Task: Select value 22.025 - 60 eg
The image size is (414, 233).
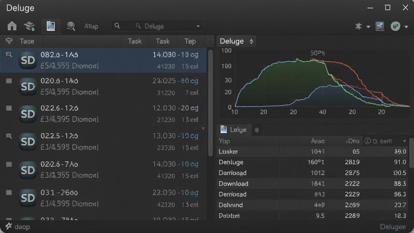Action: 175,81
